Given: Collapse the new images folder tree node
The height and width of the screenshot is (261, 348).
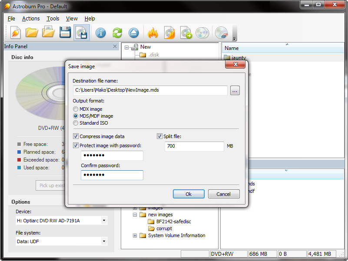Looking at the screenshot, I should pyautogui.click(x=135, y=214).
